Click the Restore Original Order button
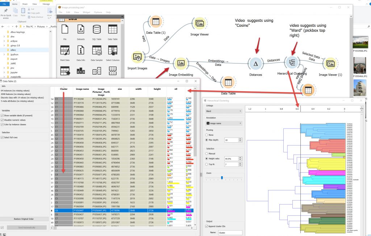The image size is (371, 236). coord(24,219)
